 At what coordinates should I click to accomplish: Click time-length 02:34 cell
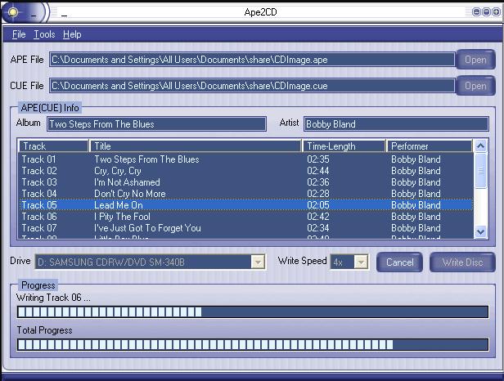click(x=318, y=228)
